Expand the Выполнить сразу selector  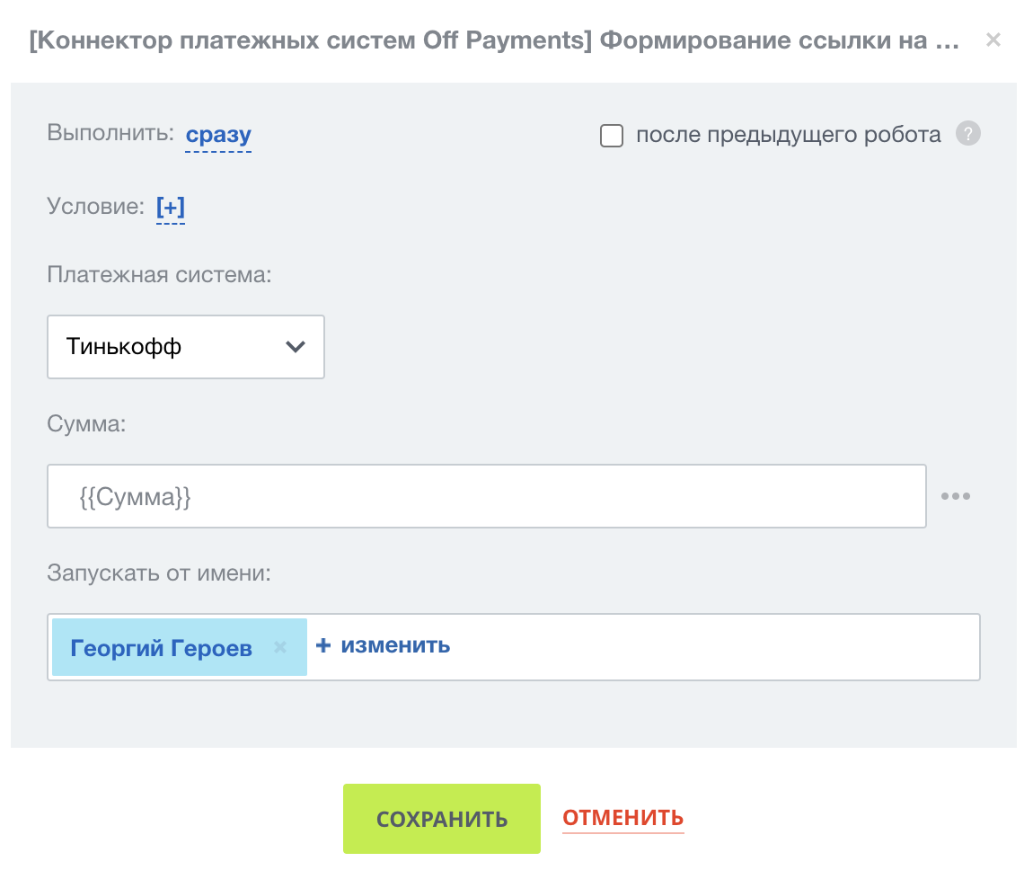coord(216,134)
